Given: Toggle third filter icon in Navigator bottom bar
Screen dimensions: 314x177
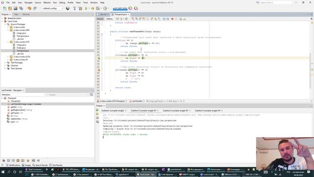Looking at the screenshot, I should pos(13,161).
